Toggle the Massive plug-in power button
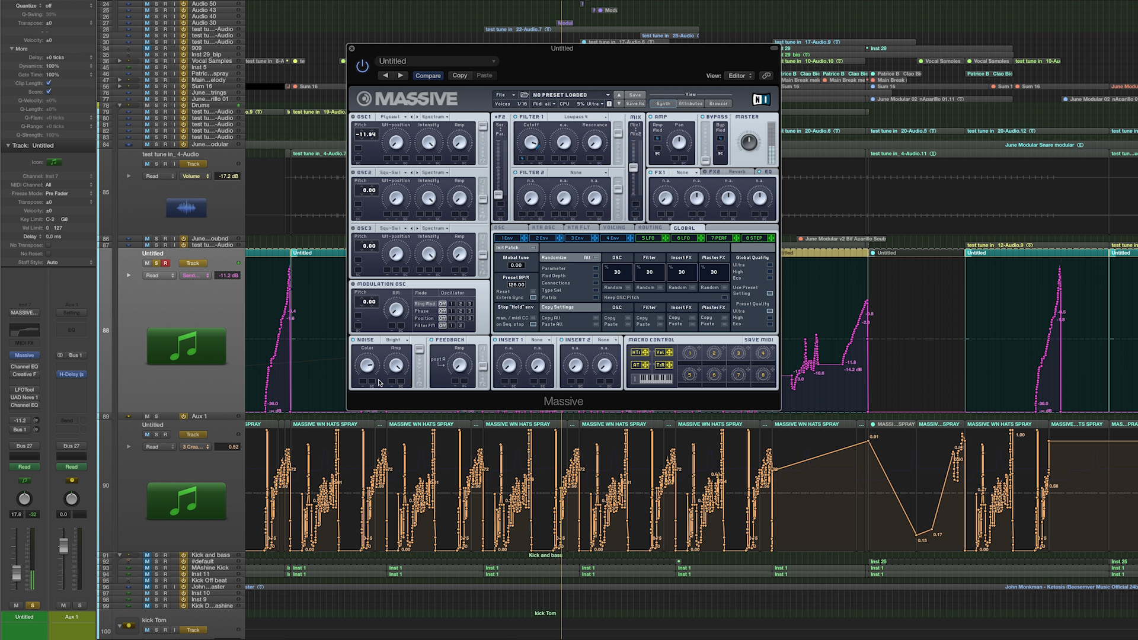This screenshot has height=640, width=1138. tap(362, 66)
